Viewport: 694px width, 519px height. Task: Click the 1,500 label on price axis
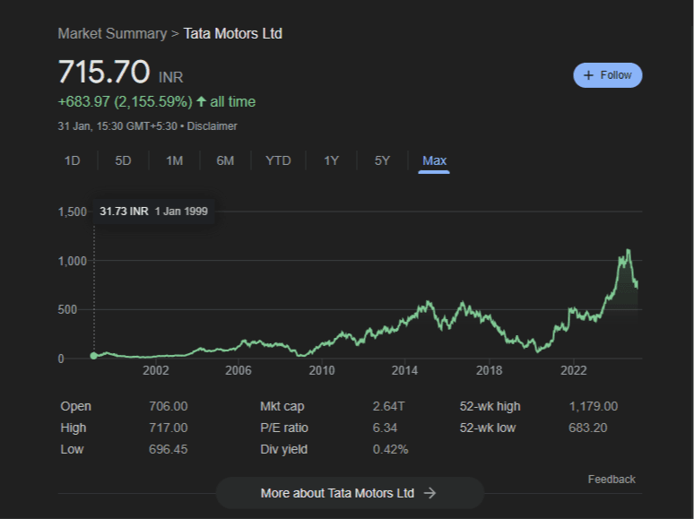(73, 212)
